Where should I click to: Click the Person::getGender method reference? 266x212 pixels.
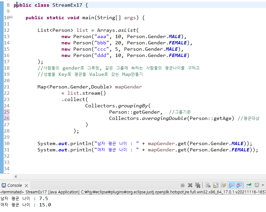point(135,112)
